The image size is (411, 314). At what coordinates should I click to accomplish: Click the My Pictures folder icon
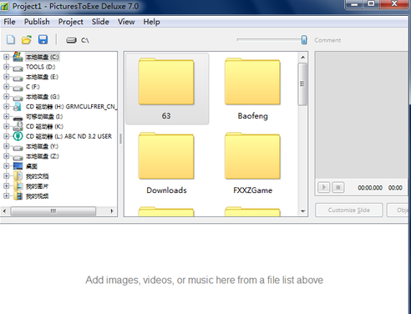click(x=18, y=186)
